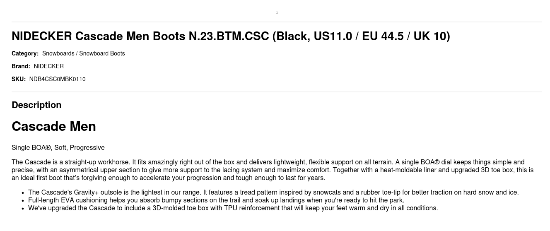The height and width of the screenshot is (231, 550).
Task: Click the SKU number NDB4CSC0MBK0110
Action: click(57, 79)
